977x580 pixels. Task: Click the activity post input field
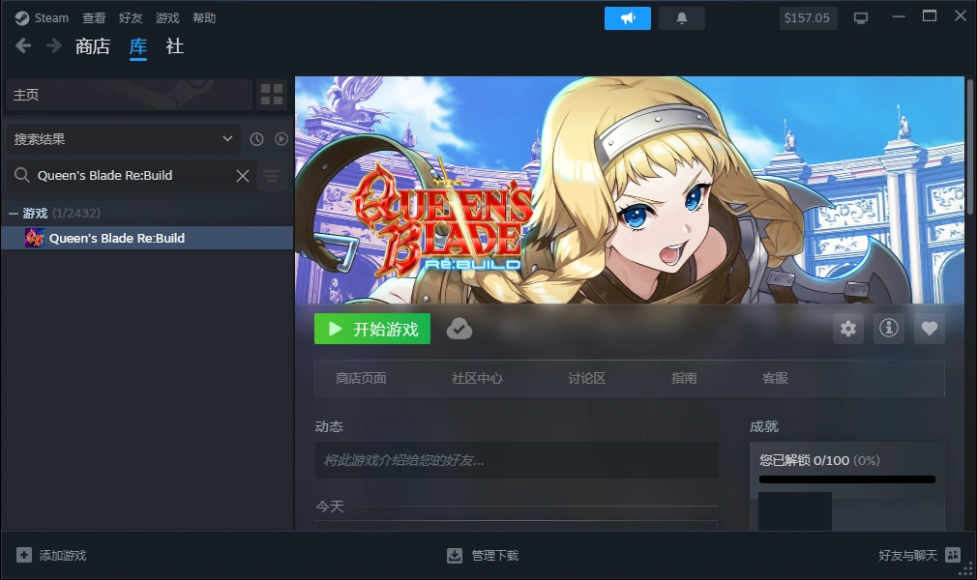tap(516, 460)
